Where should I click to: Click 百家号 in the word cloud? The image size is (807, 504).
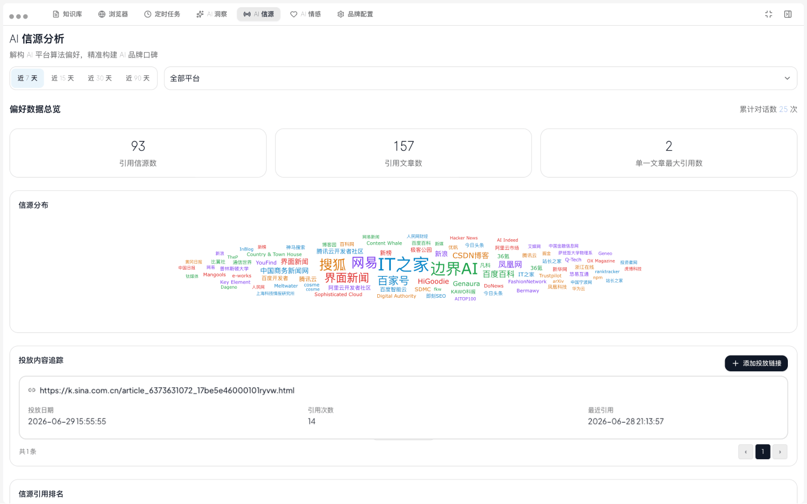click(x=393, y=281)
